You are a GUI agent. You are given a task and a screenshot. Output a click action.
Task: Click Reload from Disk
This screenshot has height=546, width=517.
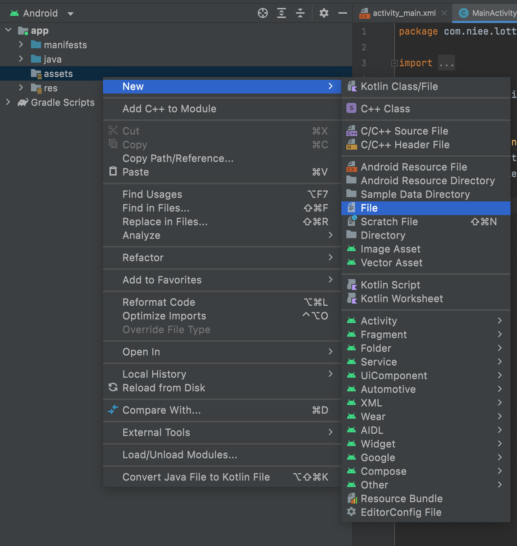coord(222,388)
